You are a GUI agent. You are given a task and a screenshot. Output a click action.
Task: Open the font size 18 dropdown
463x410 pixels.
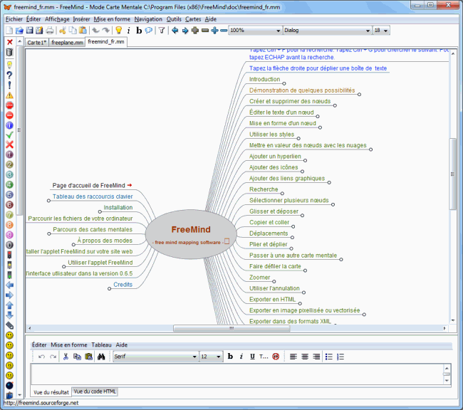pyautogui.click(x=381, y=31)
